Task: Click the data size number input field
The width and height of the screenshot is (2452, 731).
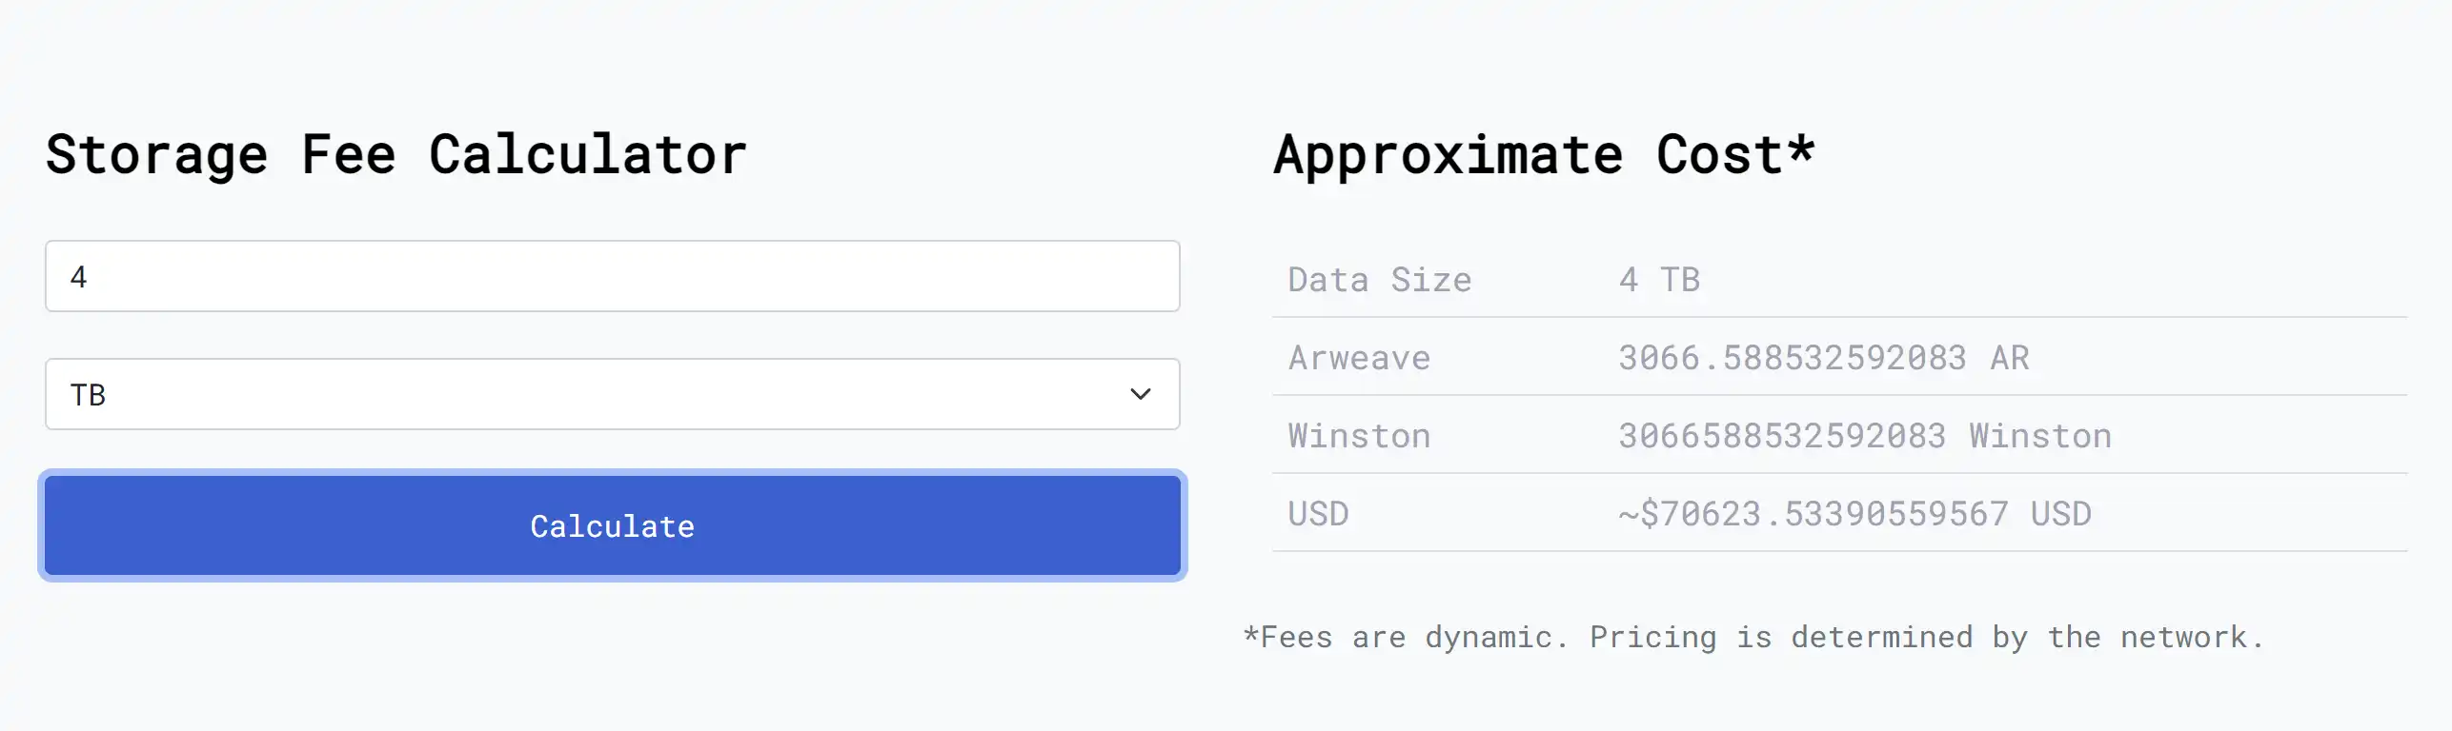Action: 612,276
